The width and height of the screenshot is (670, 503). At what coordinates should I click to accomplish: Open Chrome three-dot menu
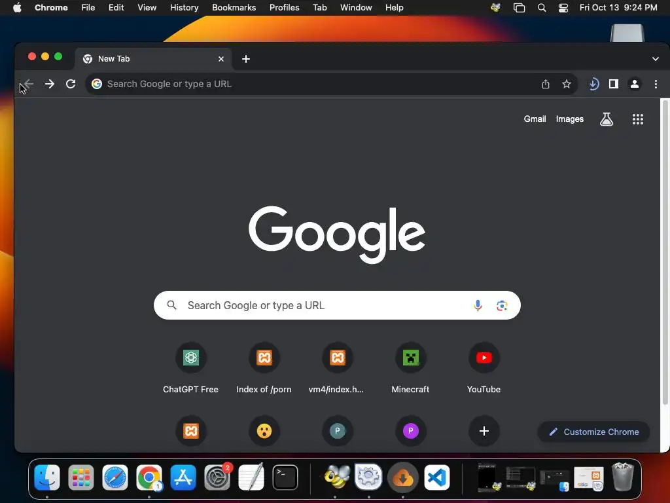click(x=656, y=84)
